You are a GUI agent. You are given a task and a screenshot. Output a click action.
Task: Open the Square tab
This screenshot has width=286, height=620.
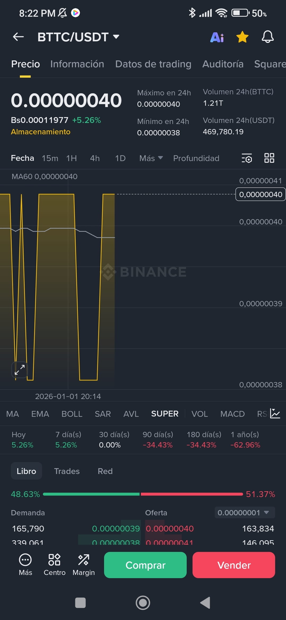click(x=270, y=64)
